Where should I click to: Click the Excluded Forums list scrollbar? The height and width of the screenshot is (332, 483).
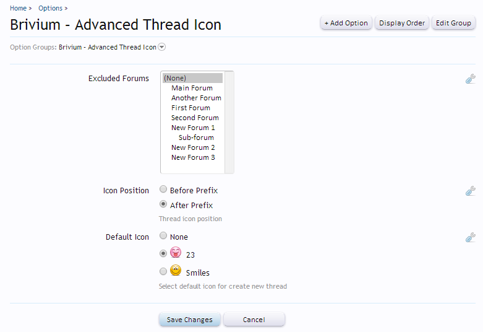pyautogui.click(x=229, y=122)
